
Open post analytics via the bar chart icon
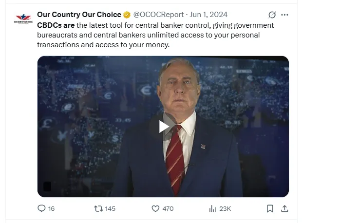click(212, 208)
